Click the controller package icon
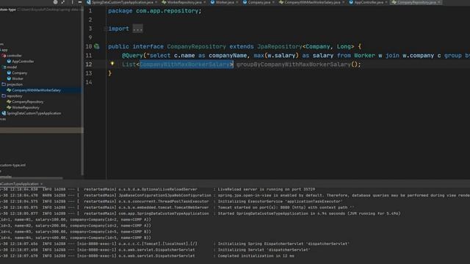 coord(4,56)
